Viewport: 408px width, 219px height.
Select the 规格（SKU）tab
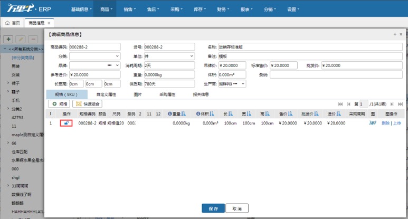coord(67,94)
